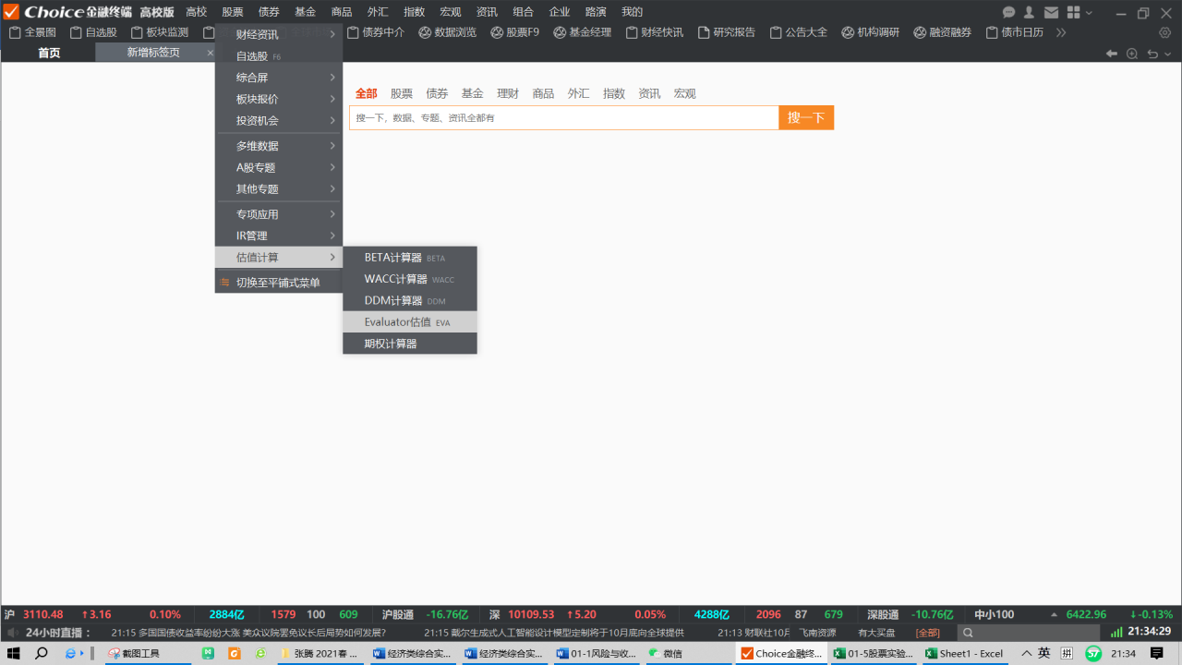The width and height of the screenshot is (1182, 665).
Task: Open the DDM计算器 submenu item
Action: (x=410, y=300)
